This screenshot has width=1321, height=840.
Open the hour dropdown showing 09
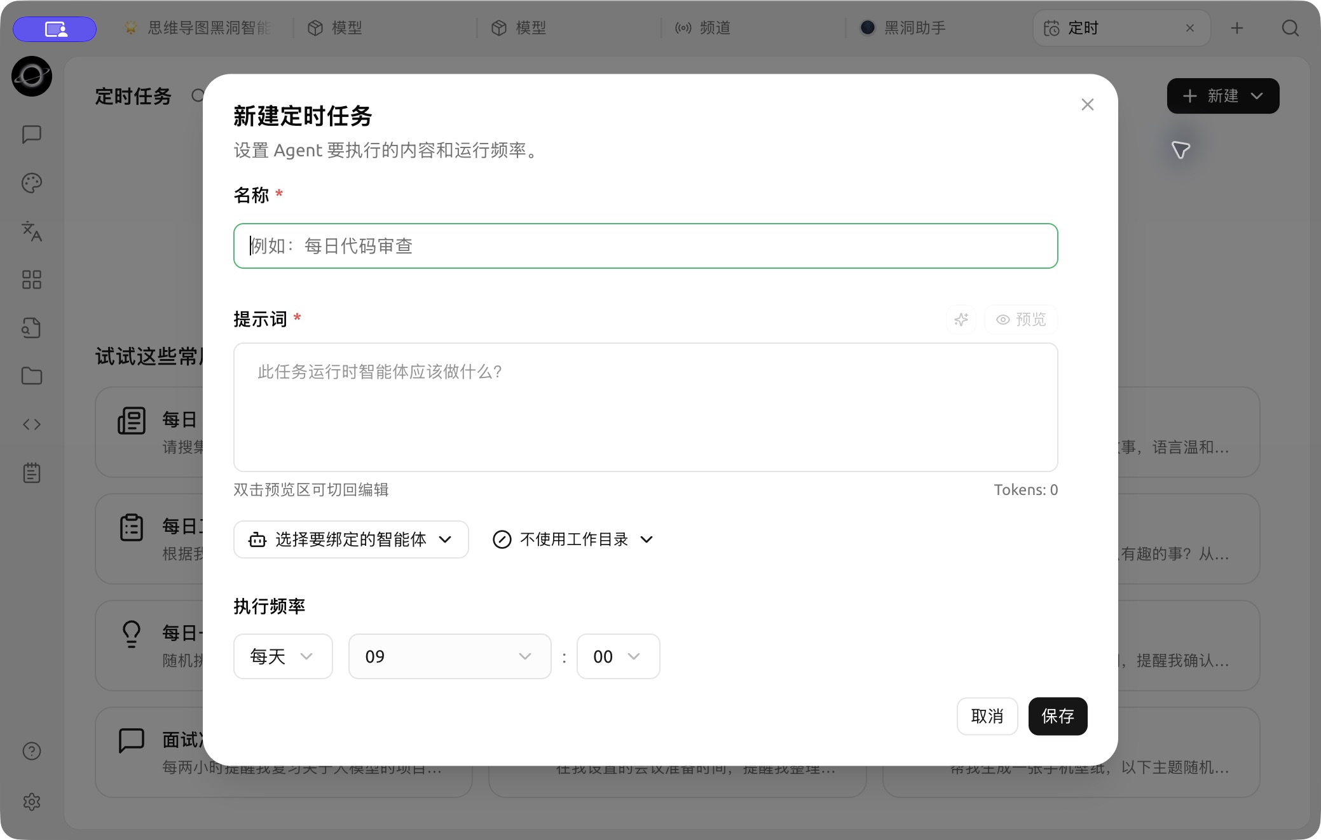(x=449, y=656)
